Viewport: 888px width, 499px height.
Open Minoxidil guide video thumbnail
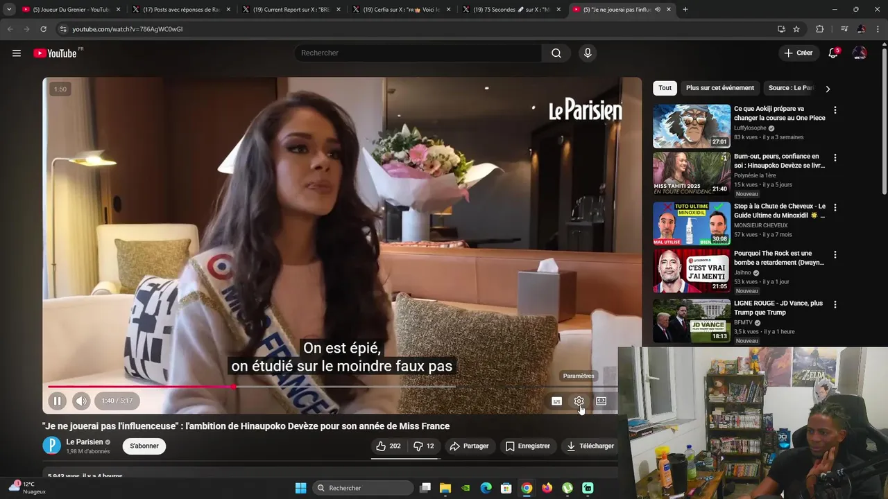coord(692,224)
